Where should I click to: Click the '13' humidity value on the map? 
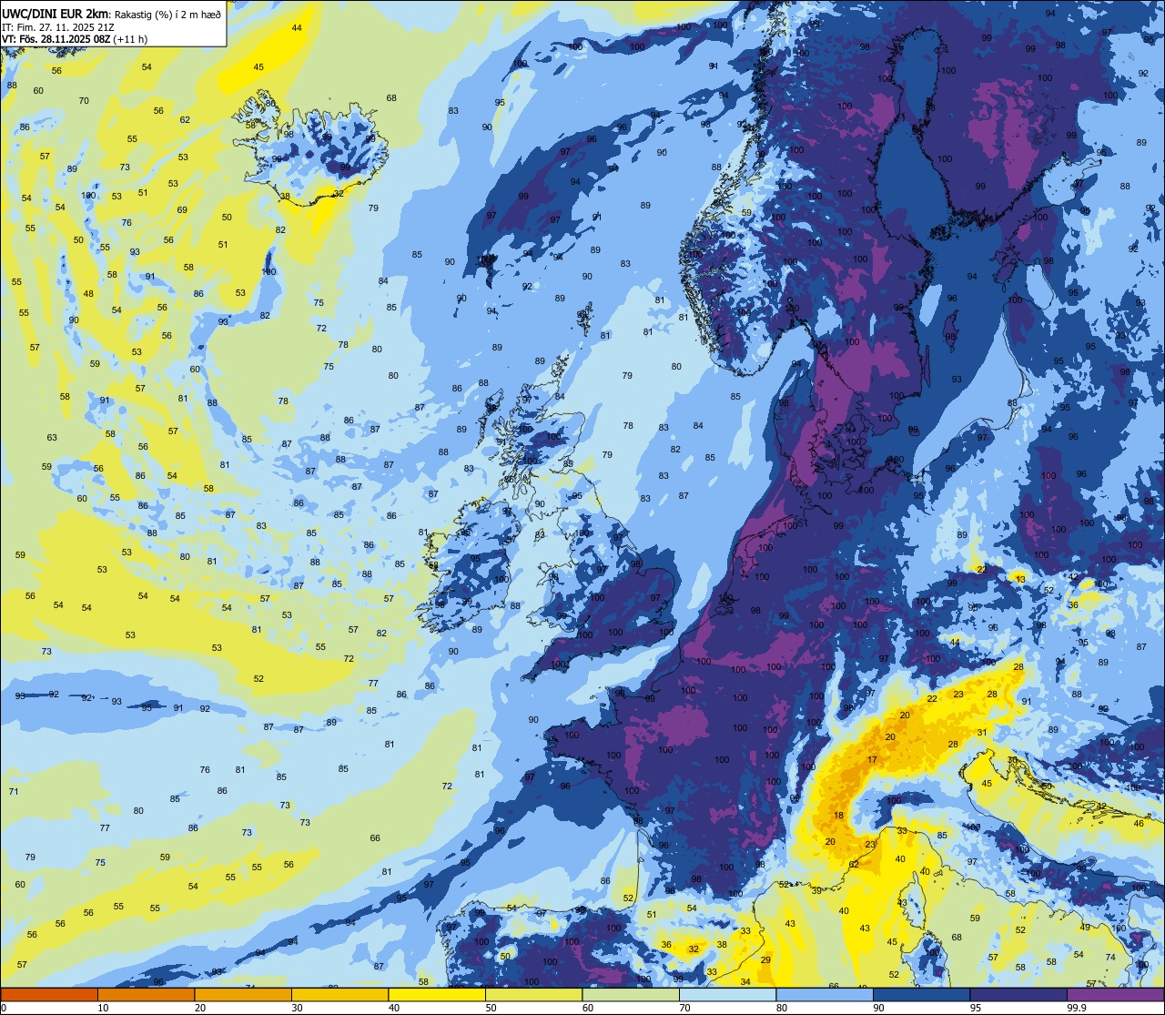(x=1020, y=579)
